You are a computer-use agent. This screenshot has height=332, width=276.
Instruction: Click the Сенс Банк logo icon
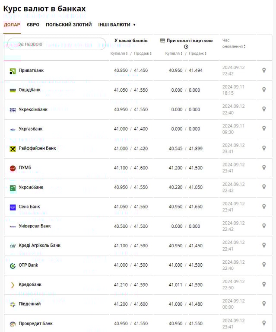click(13, 207)
